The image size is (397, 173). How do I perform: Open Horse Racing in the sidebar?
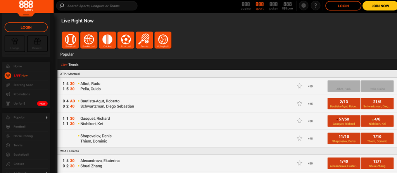pos(26,136)
